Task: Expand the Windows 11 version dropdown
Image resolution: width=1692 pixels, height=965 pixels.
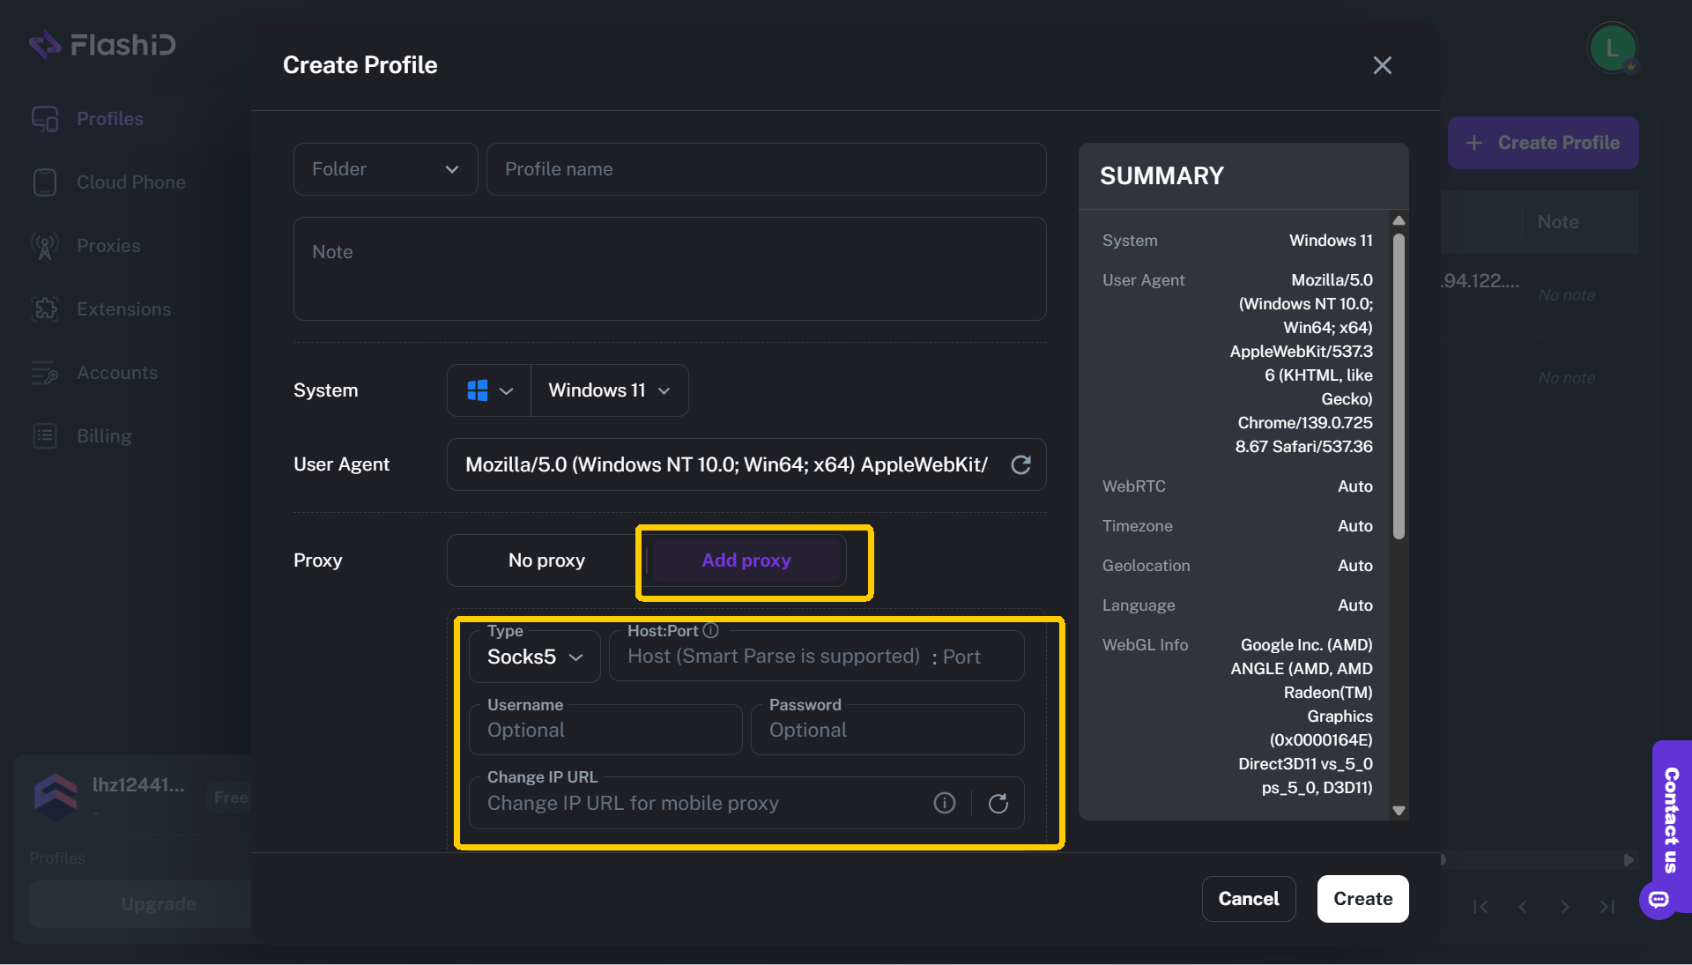Action: click(x=609, y=390)
